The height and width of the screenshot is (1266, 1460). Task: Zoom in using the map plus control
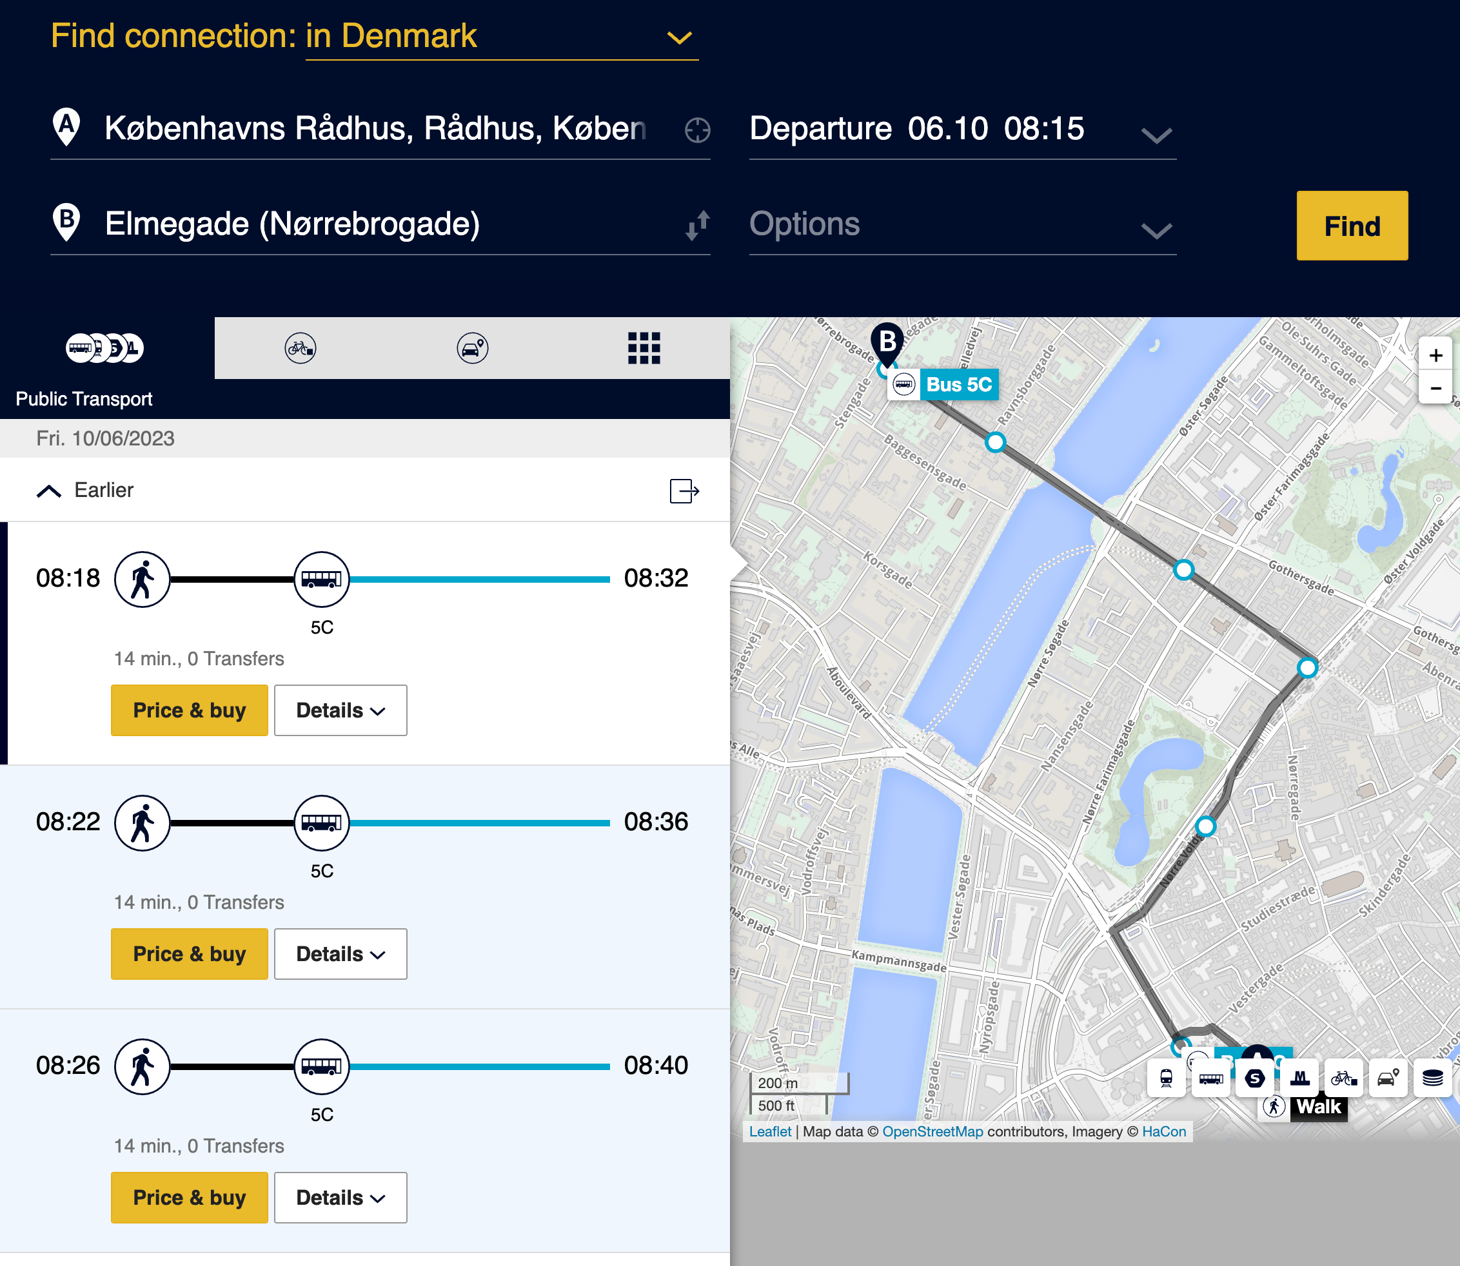(1435, 355)
